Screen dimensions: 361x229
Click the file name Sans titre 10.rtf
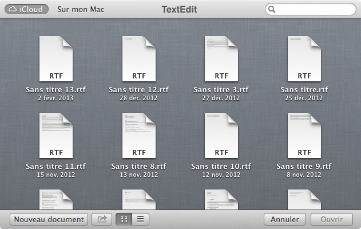(x=221, y=166)
